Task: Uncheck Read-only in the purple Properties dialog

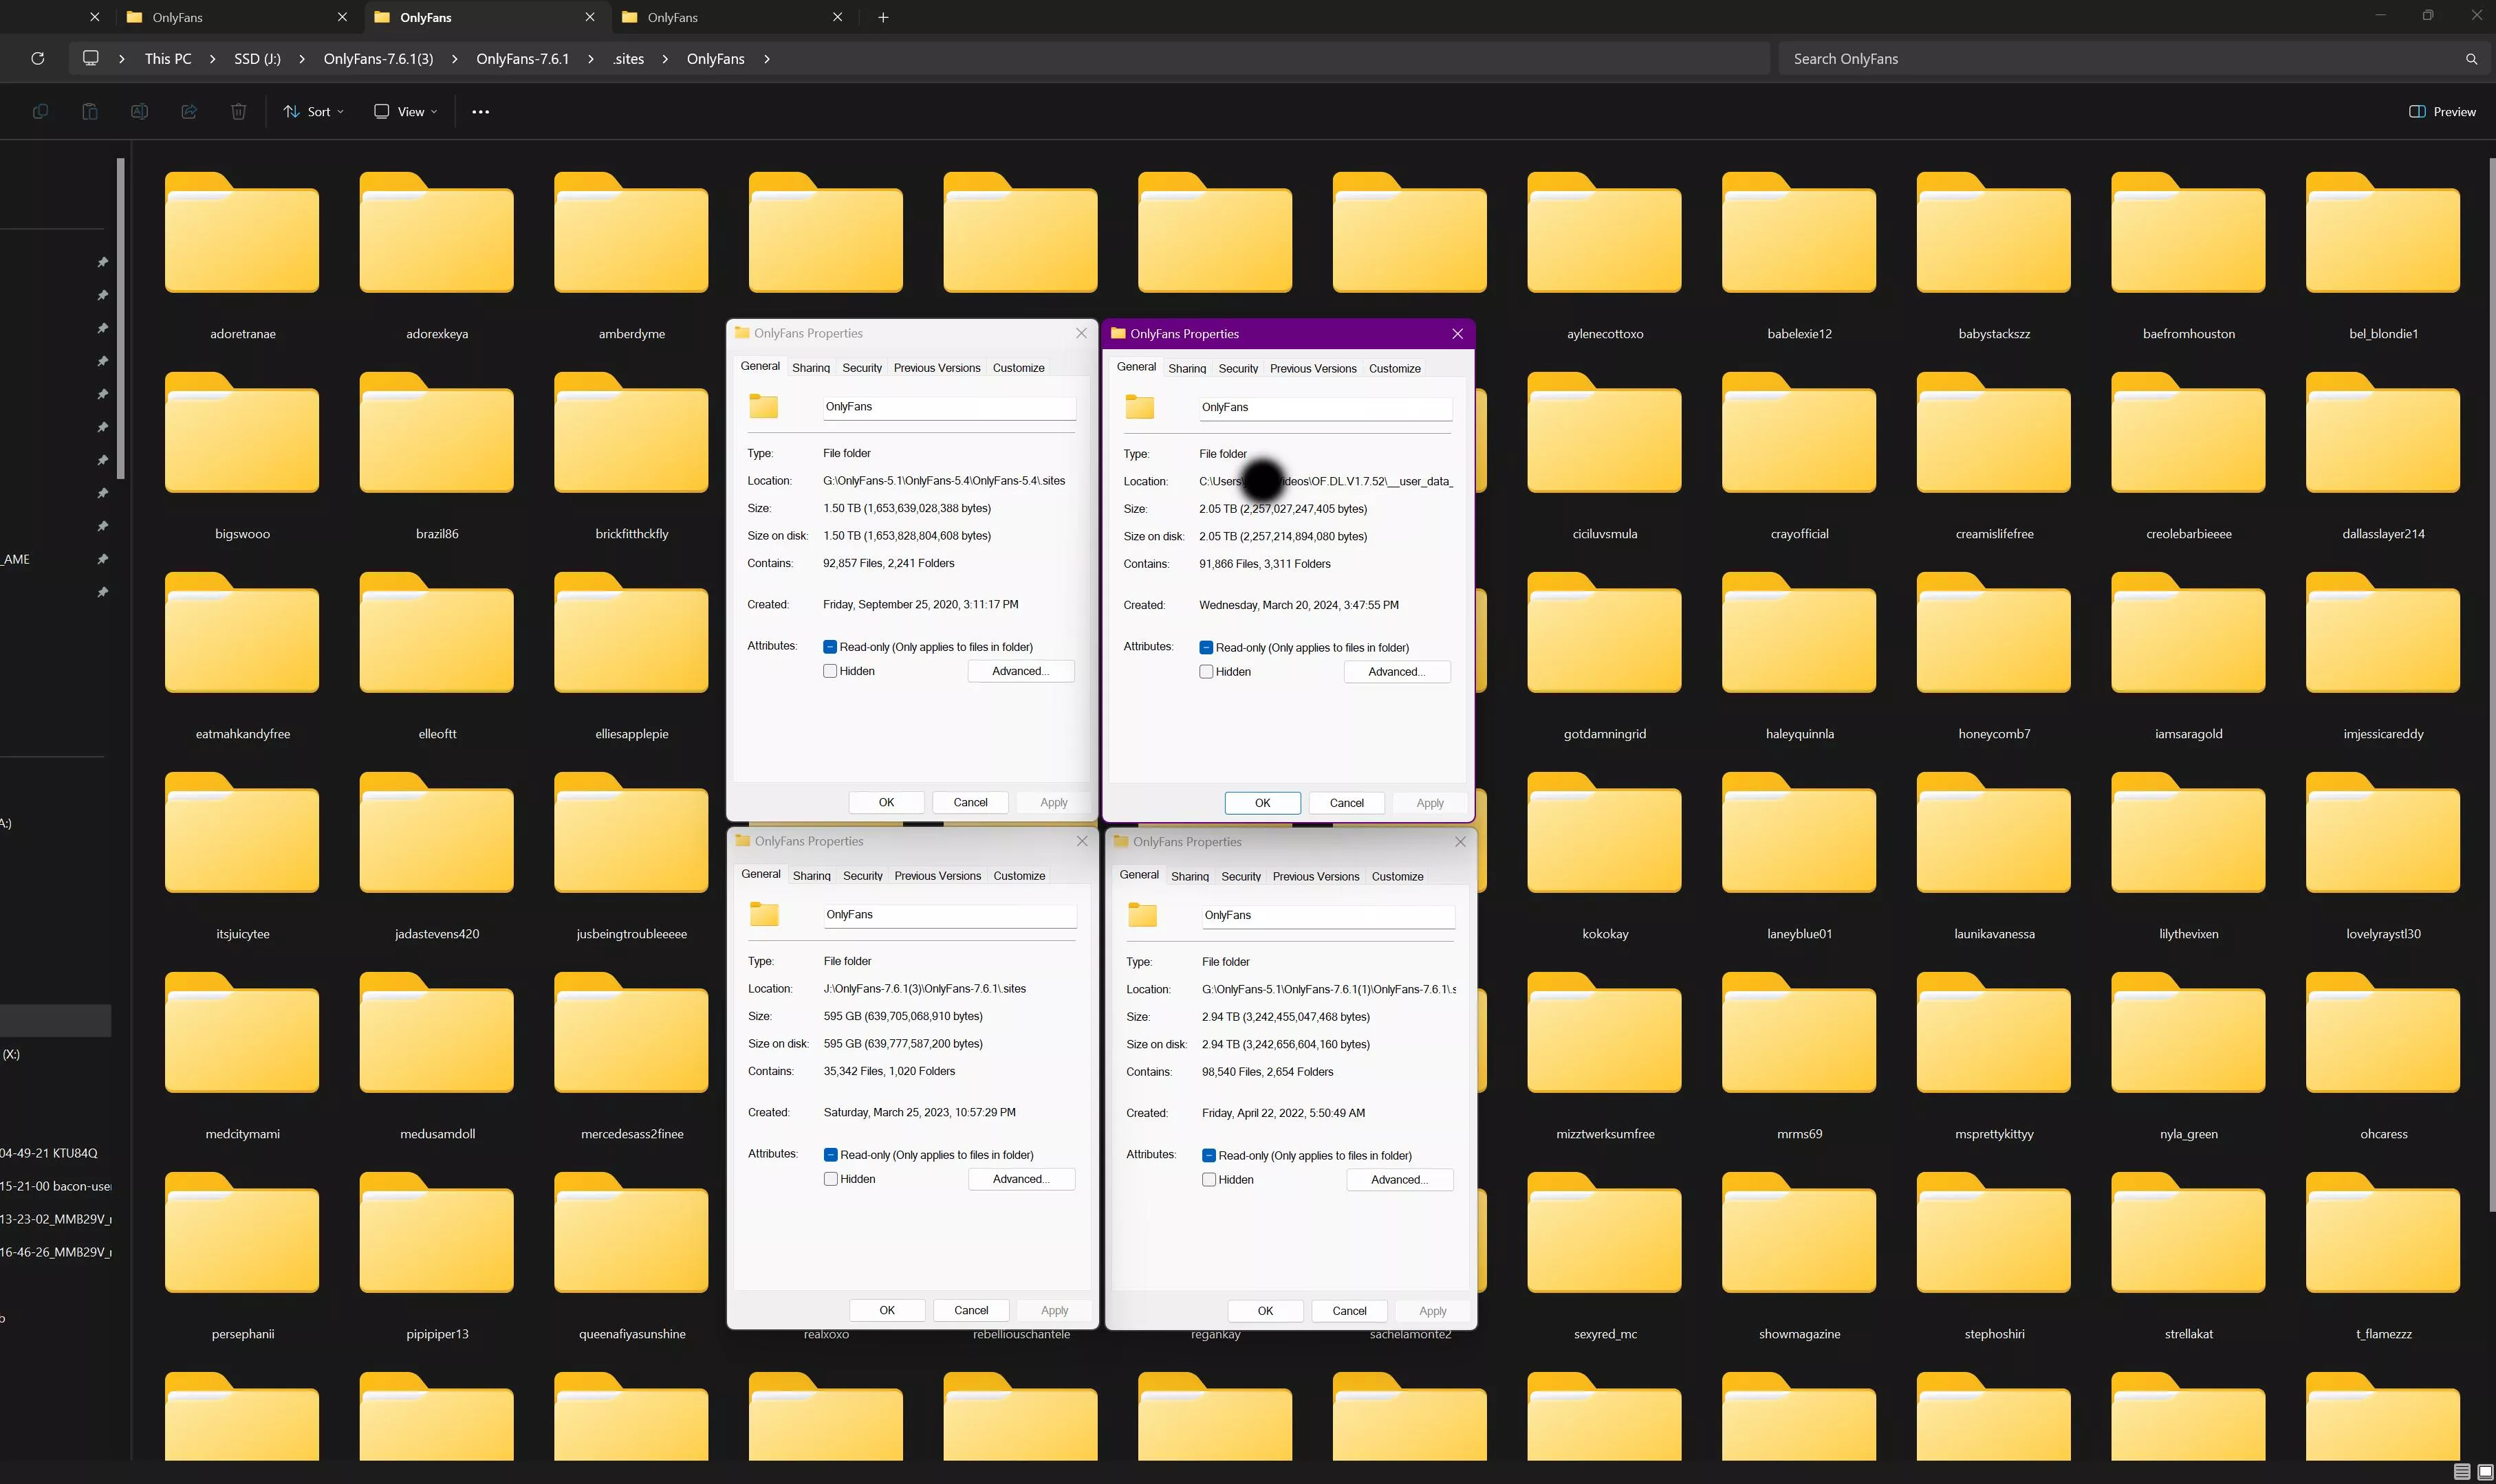Action: (x=1206, y=647)
